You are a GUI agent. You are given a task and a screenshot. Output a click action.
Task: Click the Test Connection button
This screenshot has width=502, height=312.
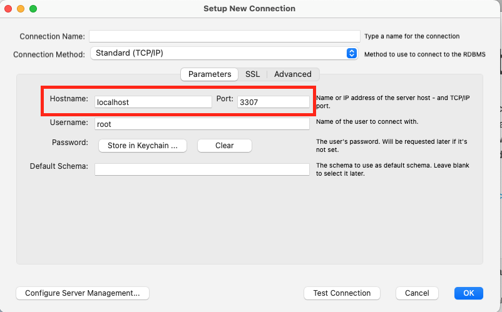point(342,293)
